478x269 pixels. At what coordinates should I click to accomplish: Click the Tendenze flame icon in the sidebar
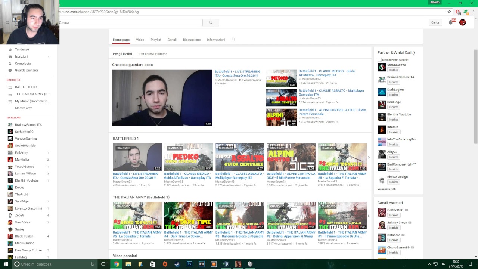10,49
